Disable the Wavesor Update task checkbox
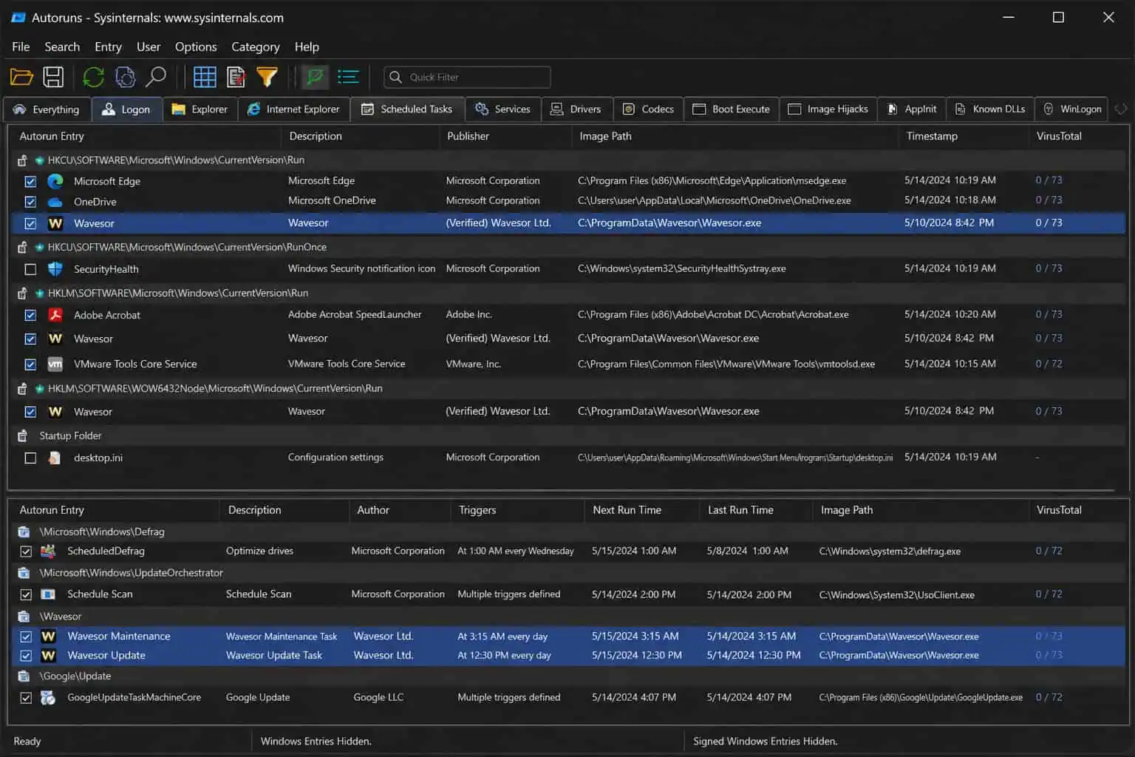 pyautogui.click(x=26, y=655)
